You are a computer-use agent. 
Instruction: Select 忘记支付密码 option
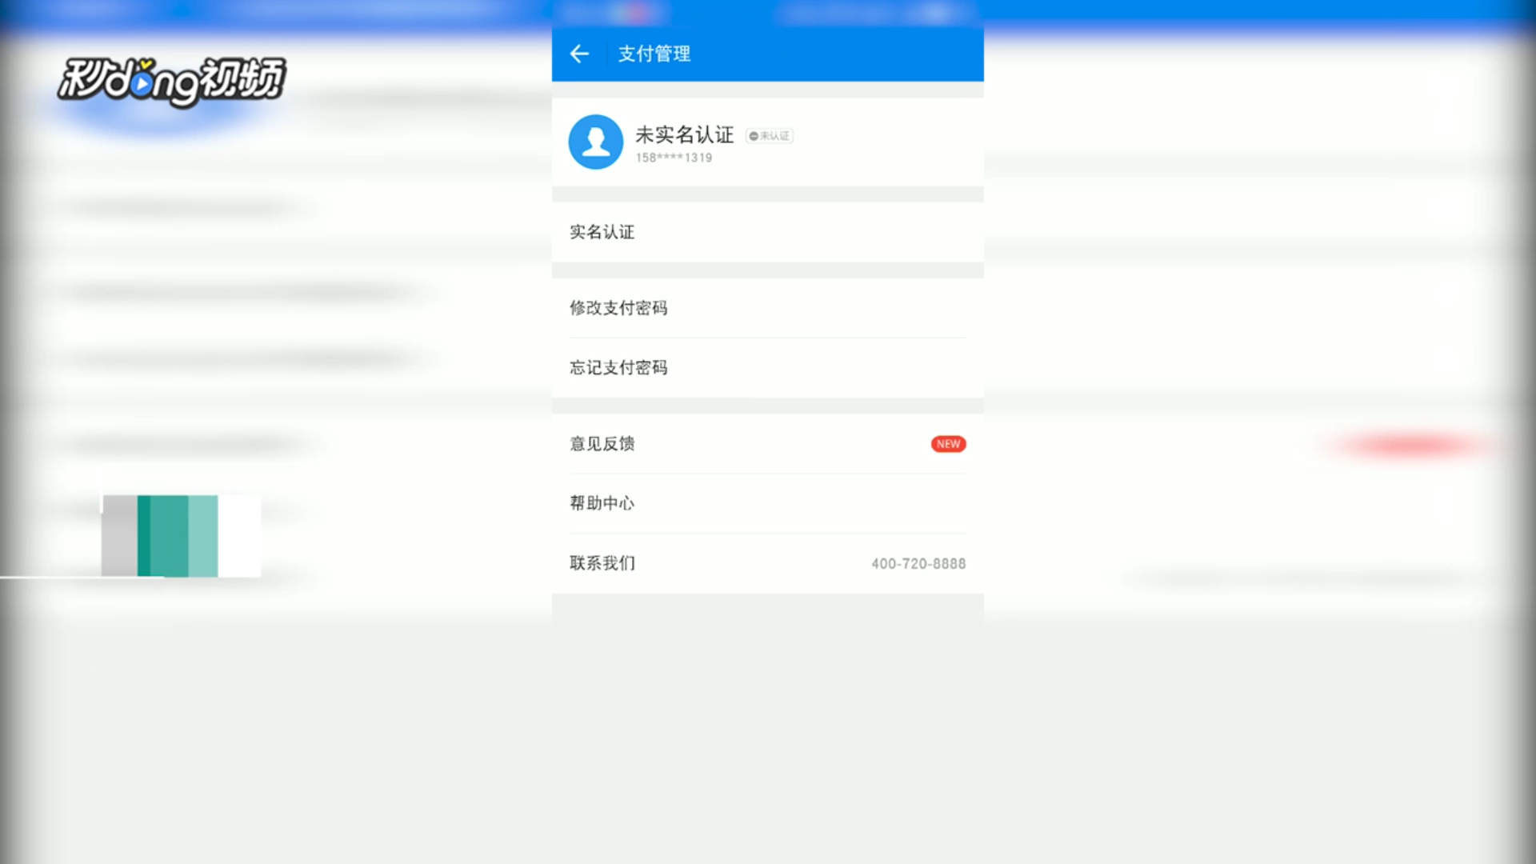(x=618, y=368)
